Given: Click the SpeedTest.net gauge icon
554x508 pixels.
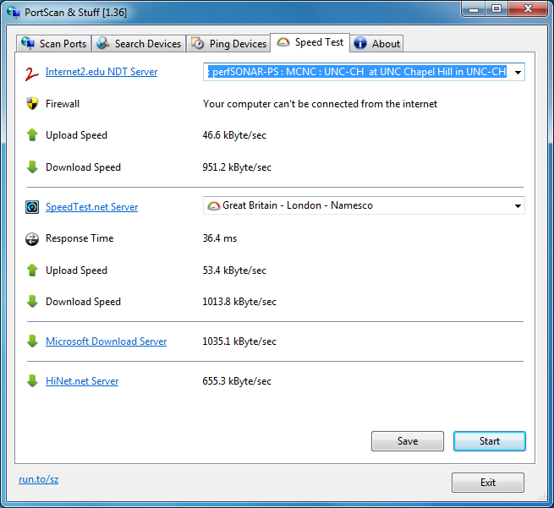Looking at the screenshot, I should click(32, 207).
